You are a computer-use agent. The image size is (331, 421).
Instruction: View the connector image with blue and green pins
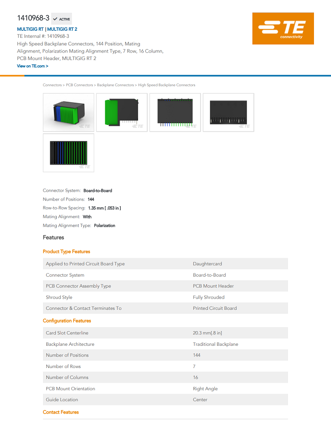pos(175,113)
